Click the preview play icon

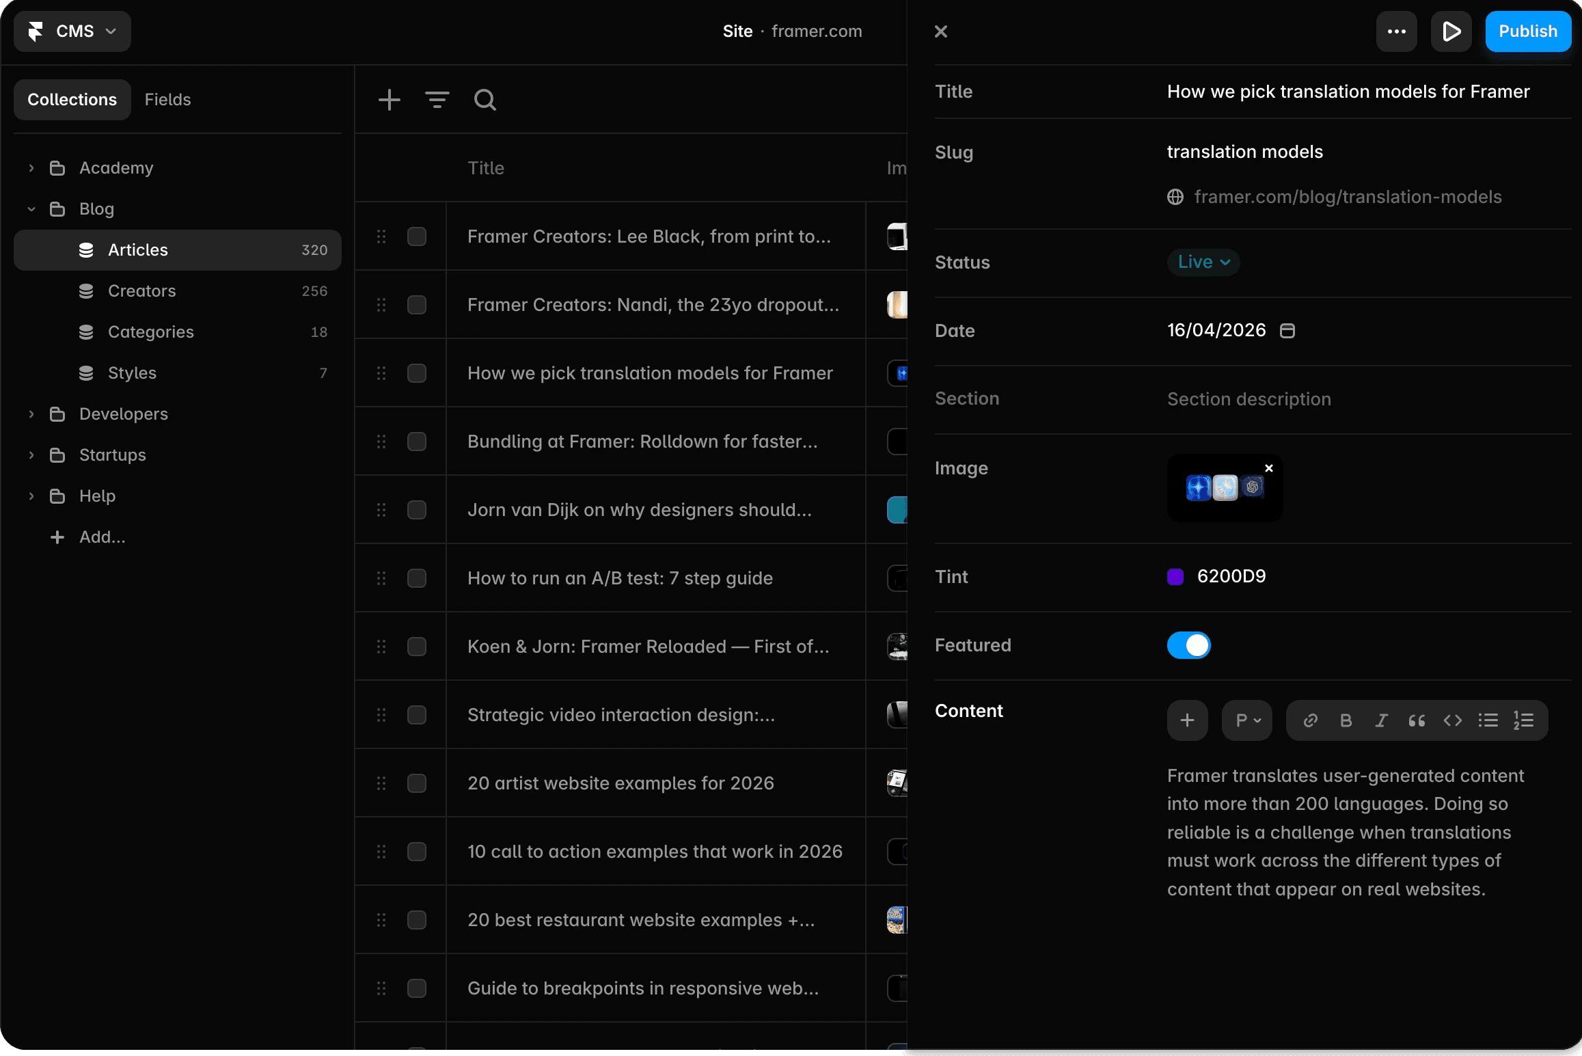pyautogui.click(x=1451, y=31)
